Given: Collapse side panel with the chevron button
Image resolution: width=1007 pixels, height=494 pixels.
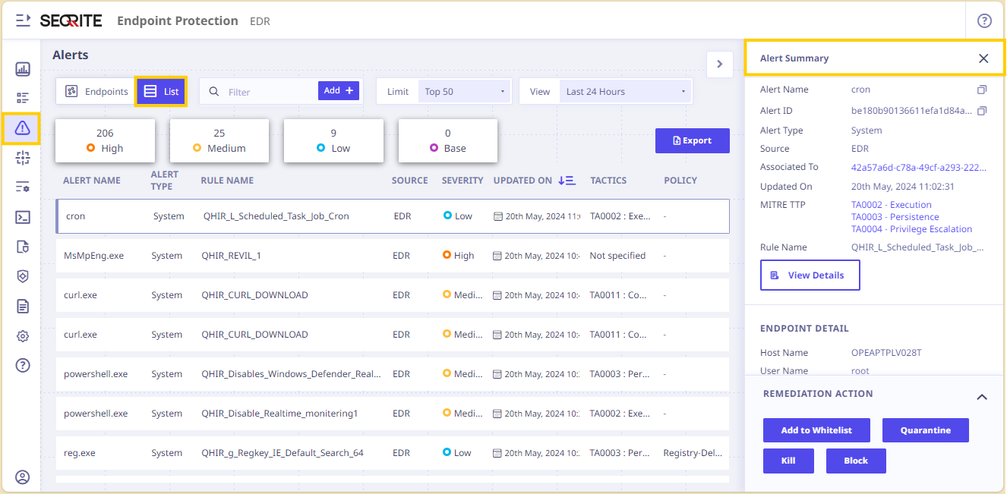Looking at the screenshot, I should (x=719, y=65).
